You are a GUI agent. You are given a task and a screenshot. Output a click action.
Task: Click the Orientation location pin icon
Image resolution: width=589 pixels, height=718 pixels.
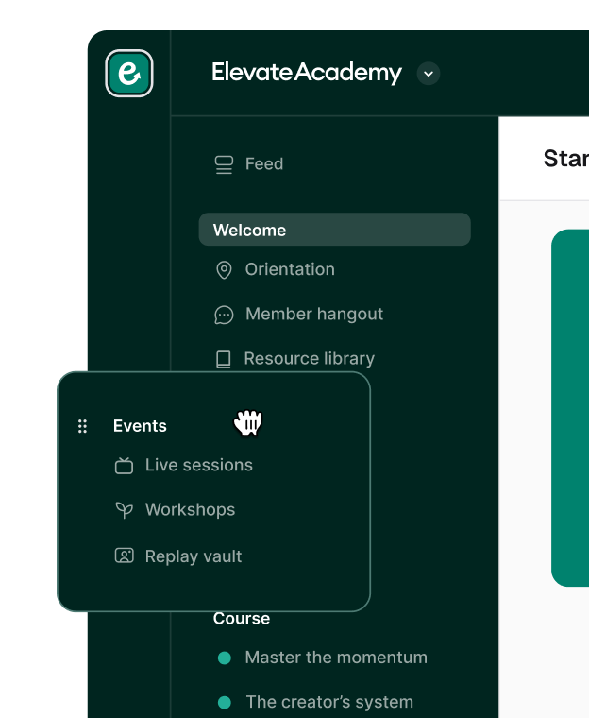coord(224,270)
